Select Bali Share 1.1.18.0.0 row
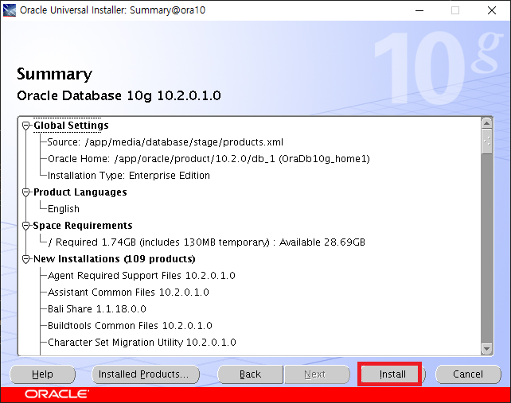The width and height of the screenshot is (511, 403). point(97,309)
